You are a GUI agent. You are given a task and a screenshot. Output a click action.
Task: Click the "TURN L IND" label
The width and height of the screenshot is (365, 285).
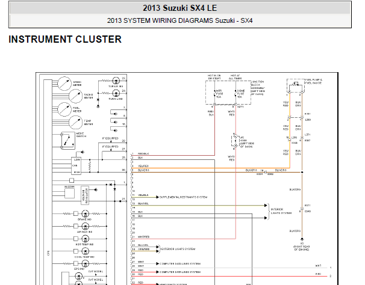click(116, 99)
